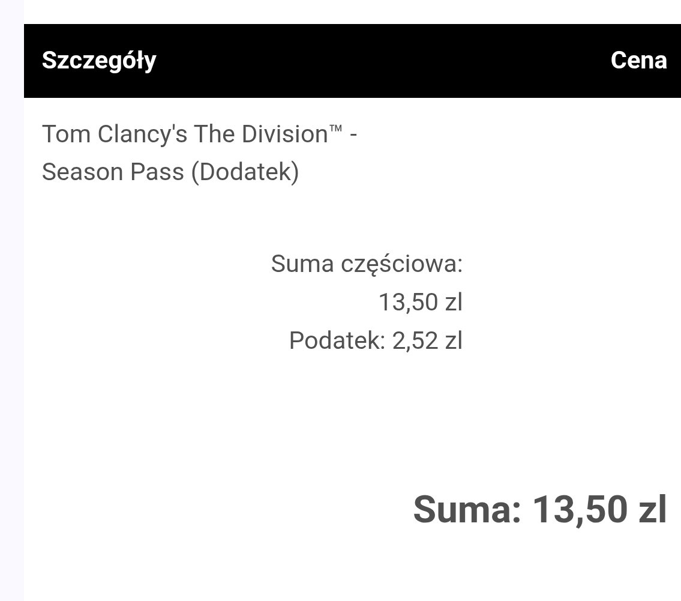This screenshot has width=681, height=601.
Task: Click the black table header bar center
Action: [x=352, y=61]
